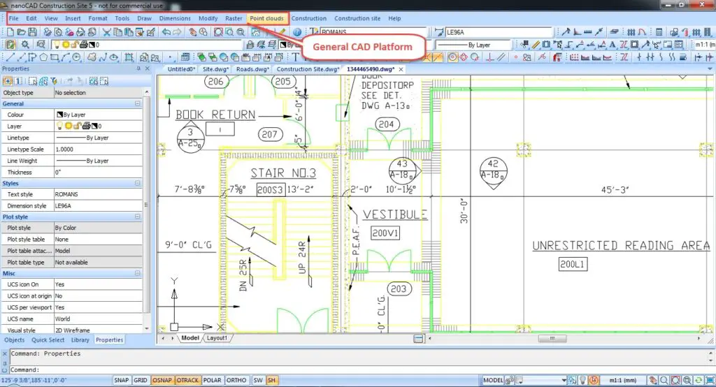This screenshot has height=387, width=716.
Task: Select the revision Cloud tool
Action: click(92, 57)
